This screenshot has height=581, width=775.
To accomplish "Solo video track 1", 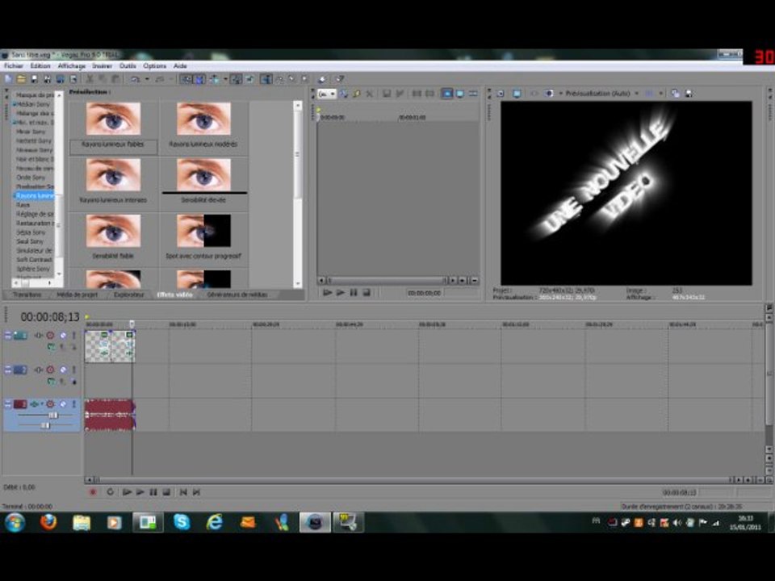I will click(74, 336).
